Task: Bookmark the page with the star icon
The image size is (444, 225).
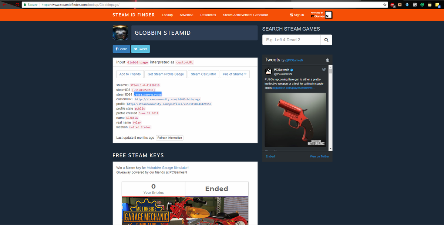Action: [384, 5]
